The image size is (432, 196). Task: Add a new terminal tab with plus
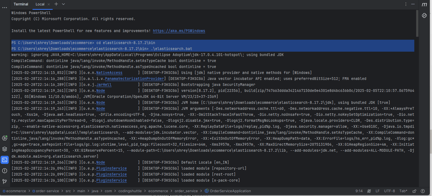click(x=56, y=4)
